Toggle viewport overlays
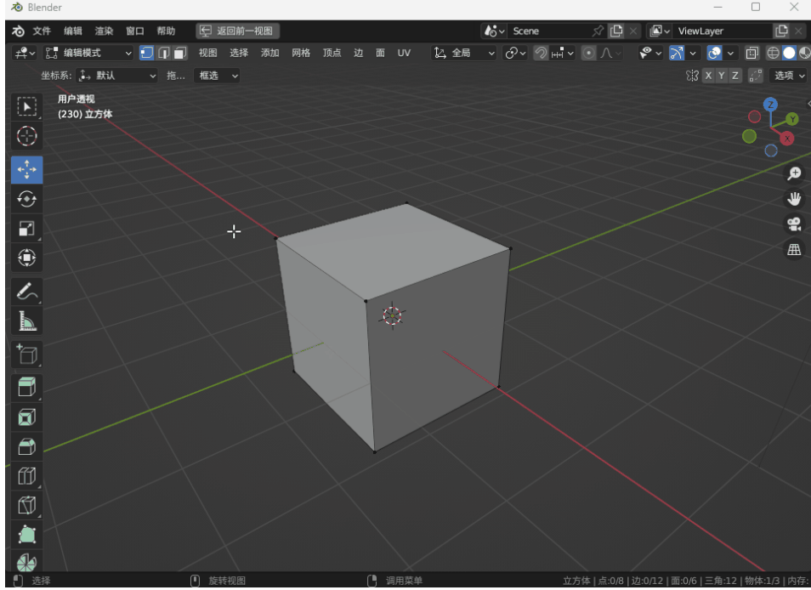Image resolution: width=811 pixels, height=590 pixels. click(x=714, y=53)
